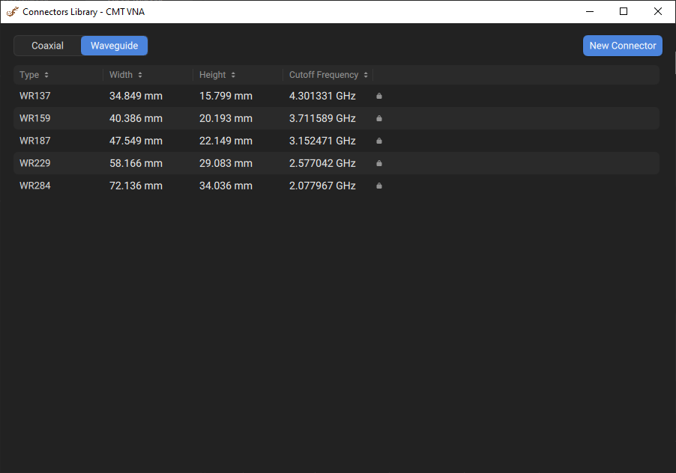Select the Waveguide tab
676x473 pixels.
coord(114,46)
